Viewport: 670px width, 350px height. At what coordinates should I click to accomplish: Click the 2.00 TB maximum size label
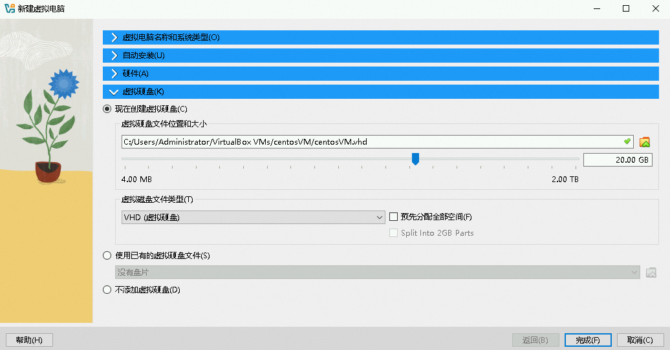point(565,180)
